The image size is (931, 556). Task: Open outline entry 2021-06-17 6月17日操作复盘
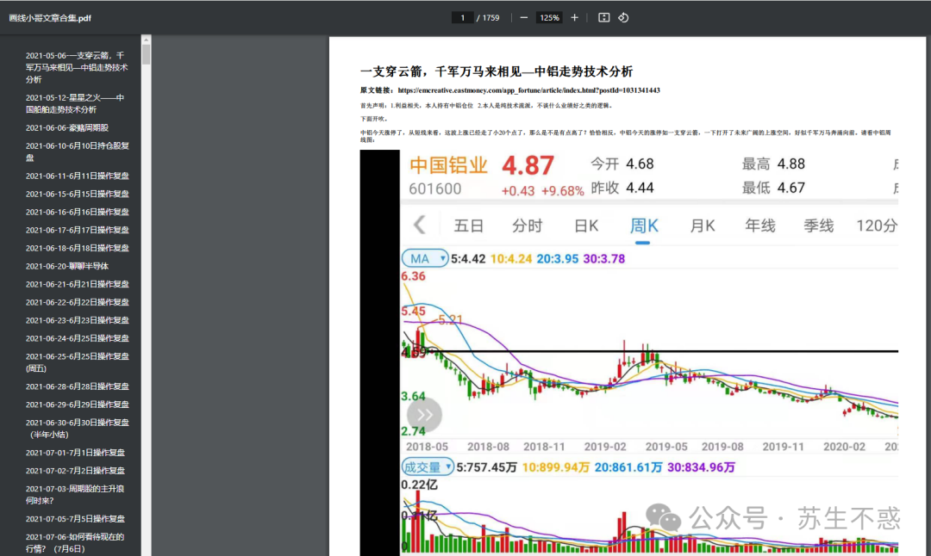pyautogui.click(x=78, y=230)
